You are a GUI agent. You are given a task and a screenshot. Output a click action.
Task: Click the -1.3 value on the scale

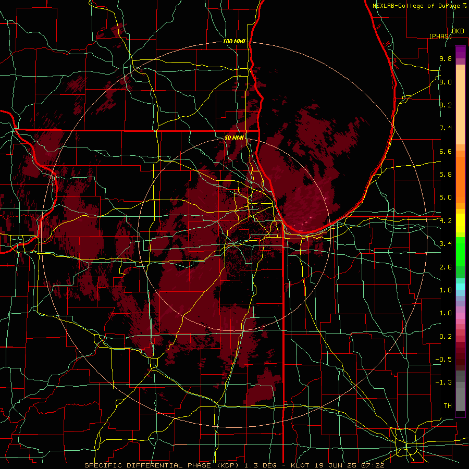click(x=443, y=382)
